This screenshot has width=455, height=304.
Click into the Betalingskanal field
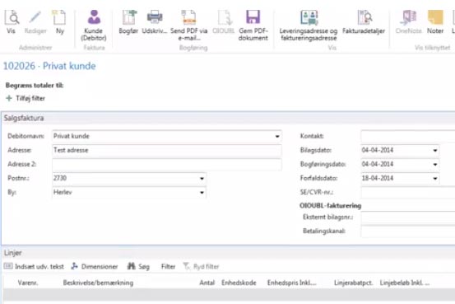408,232
